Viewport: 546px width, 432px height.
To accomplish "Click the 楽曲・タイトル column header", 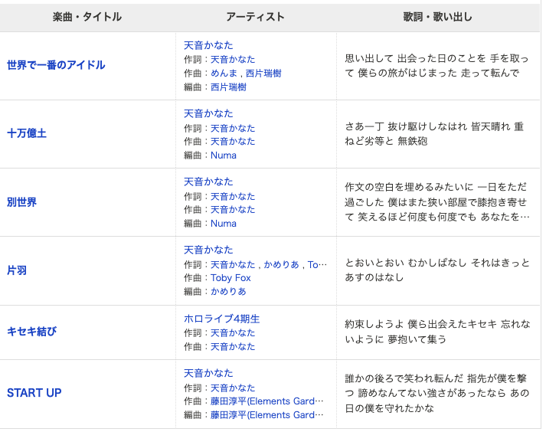I will click(x=87, y=17).
